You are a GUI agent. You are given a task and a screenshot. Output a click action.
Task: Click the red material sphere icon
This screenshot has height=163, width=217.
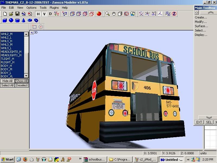coord(99,14)
